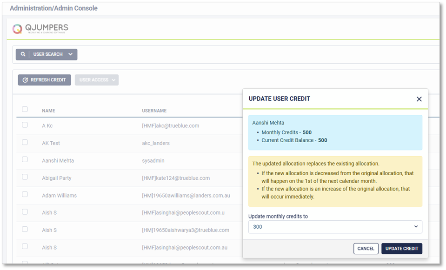
Task: Toggle the select-all checkbox in table header
Action: coord(25,109)
